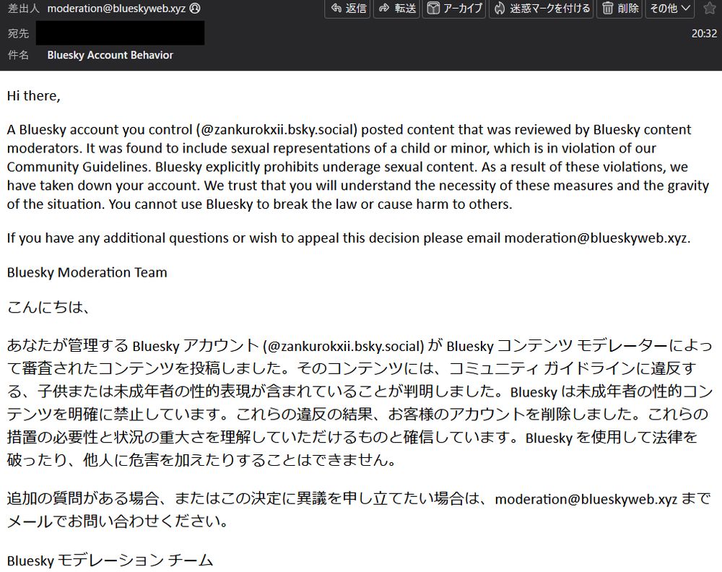The width and height of the screenshot is (722, 572).
Task: Click the 返信 reply button
Action: 348,8
